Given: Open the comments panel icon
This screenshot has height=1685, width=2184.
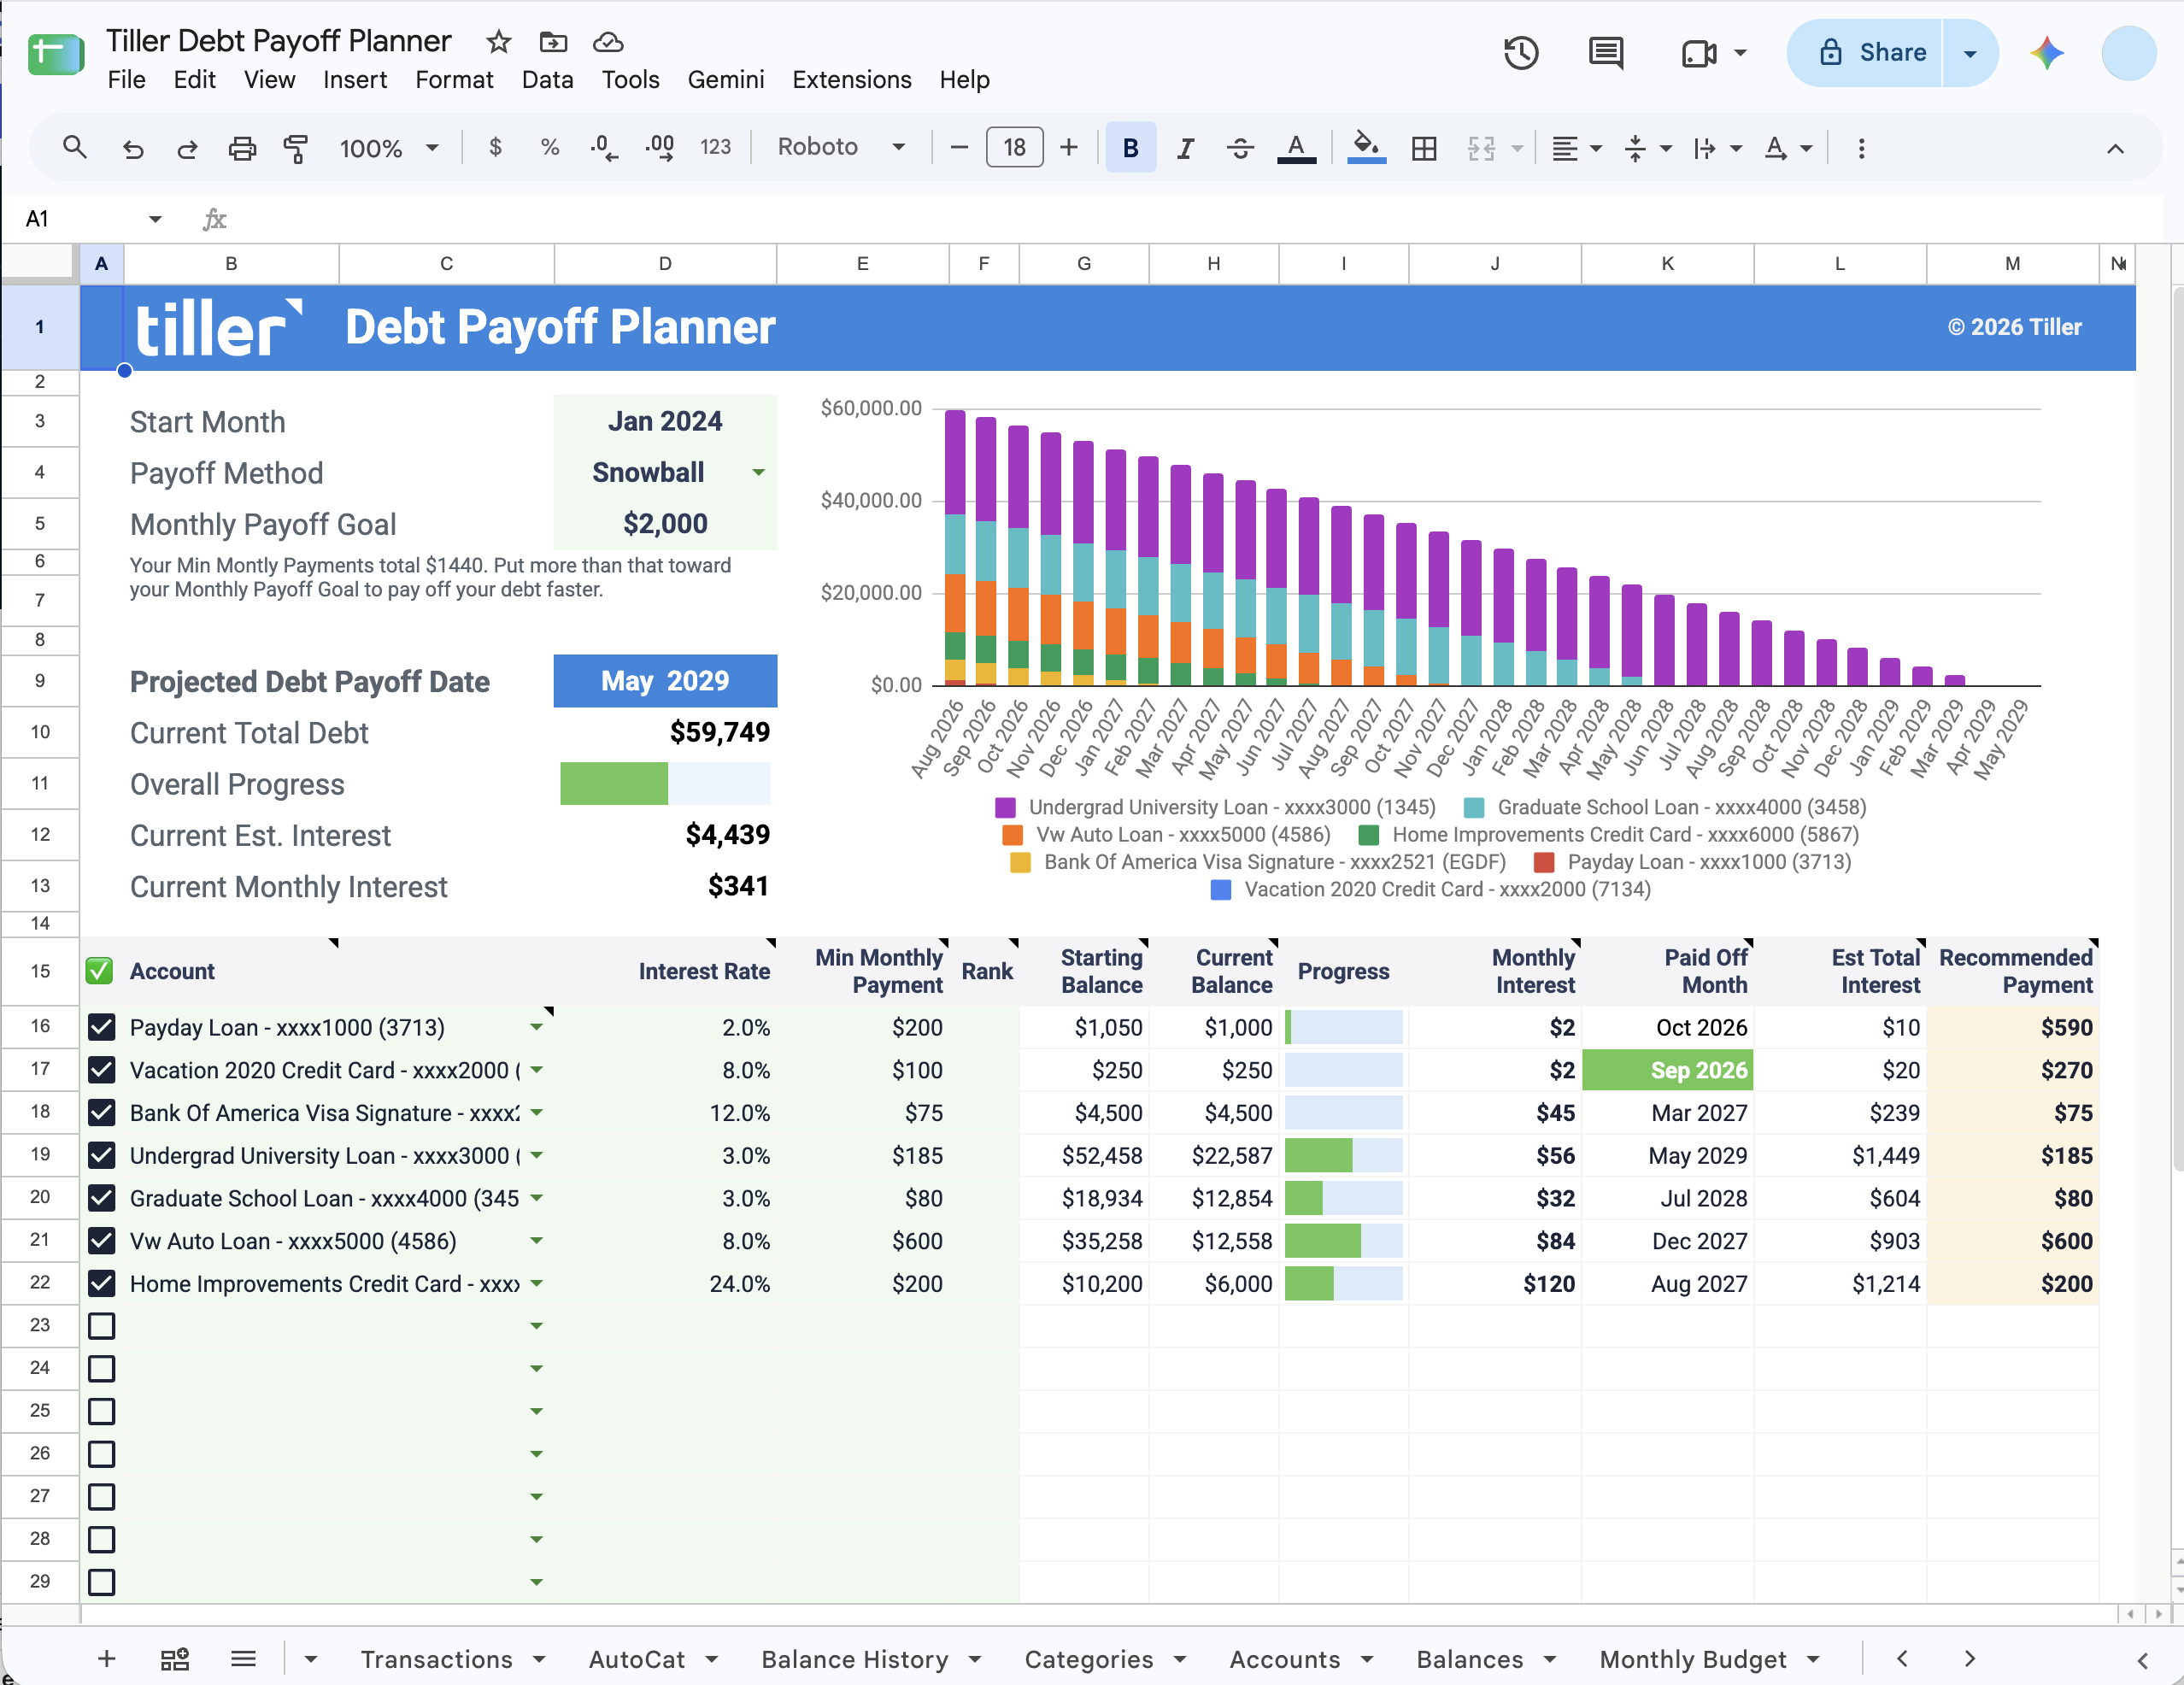Looking at the screenshot, I should pyautogui.click(x=1606, y=53).
